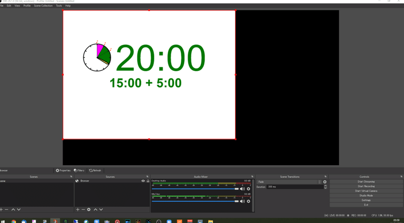Open the View menu

pyautogui.click(x=17, y=6)
